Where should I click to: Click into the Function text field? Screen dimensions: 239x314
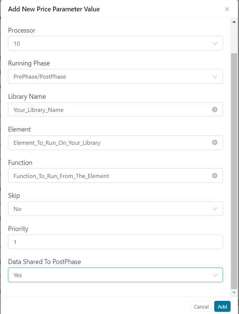(109, 176)
